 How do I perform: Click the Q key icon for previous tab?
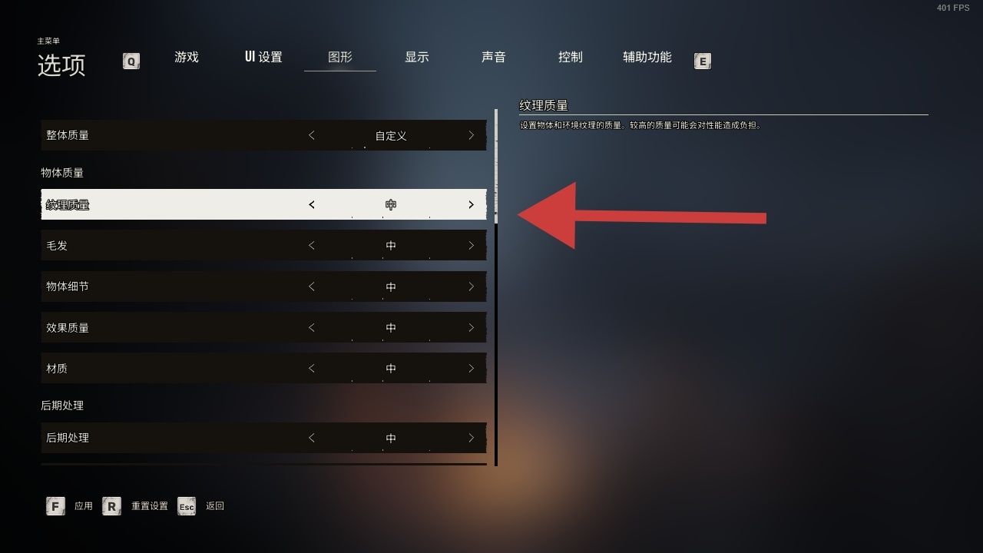click(x=131, y=61)
